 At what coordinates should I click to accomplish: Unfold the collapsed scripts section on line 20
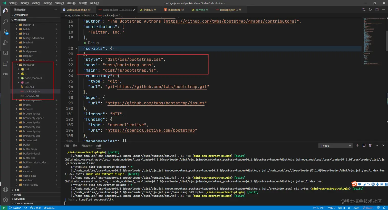coord(76,48)
